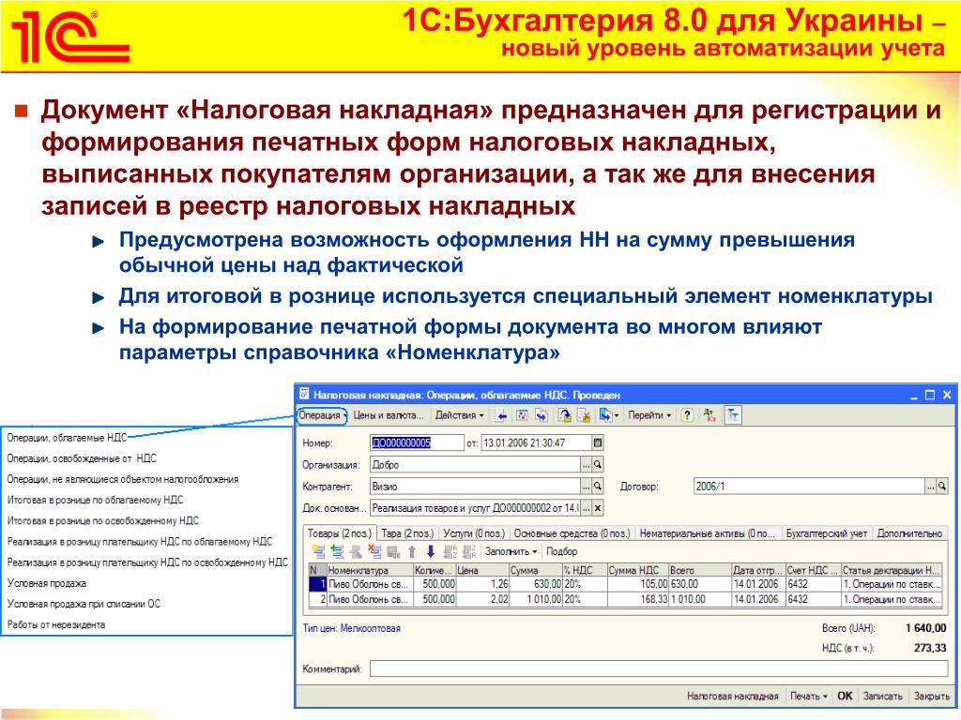Click the cancel posting icon

(x=584, y=415)
